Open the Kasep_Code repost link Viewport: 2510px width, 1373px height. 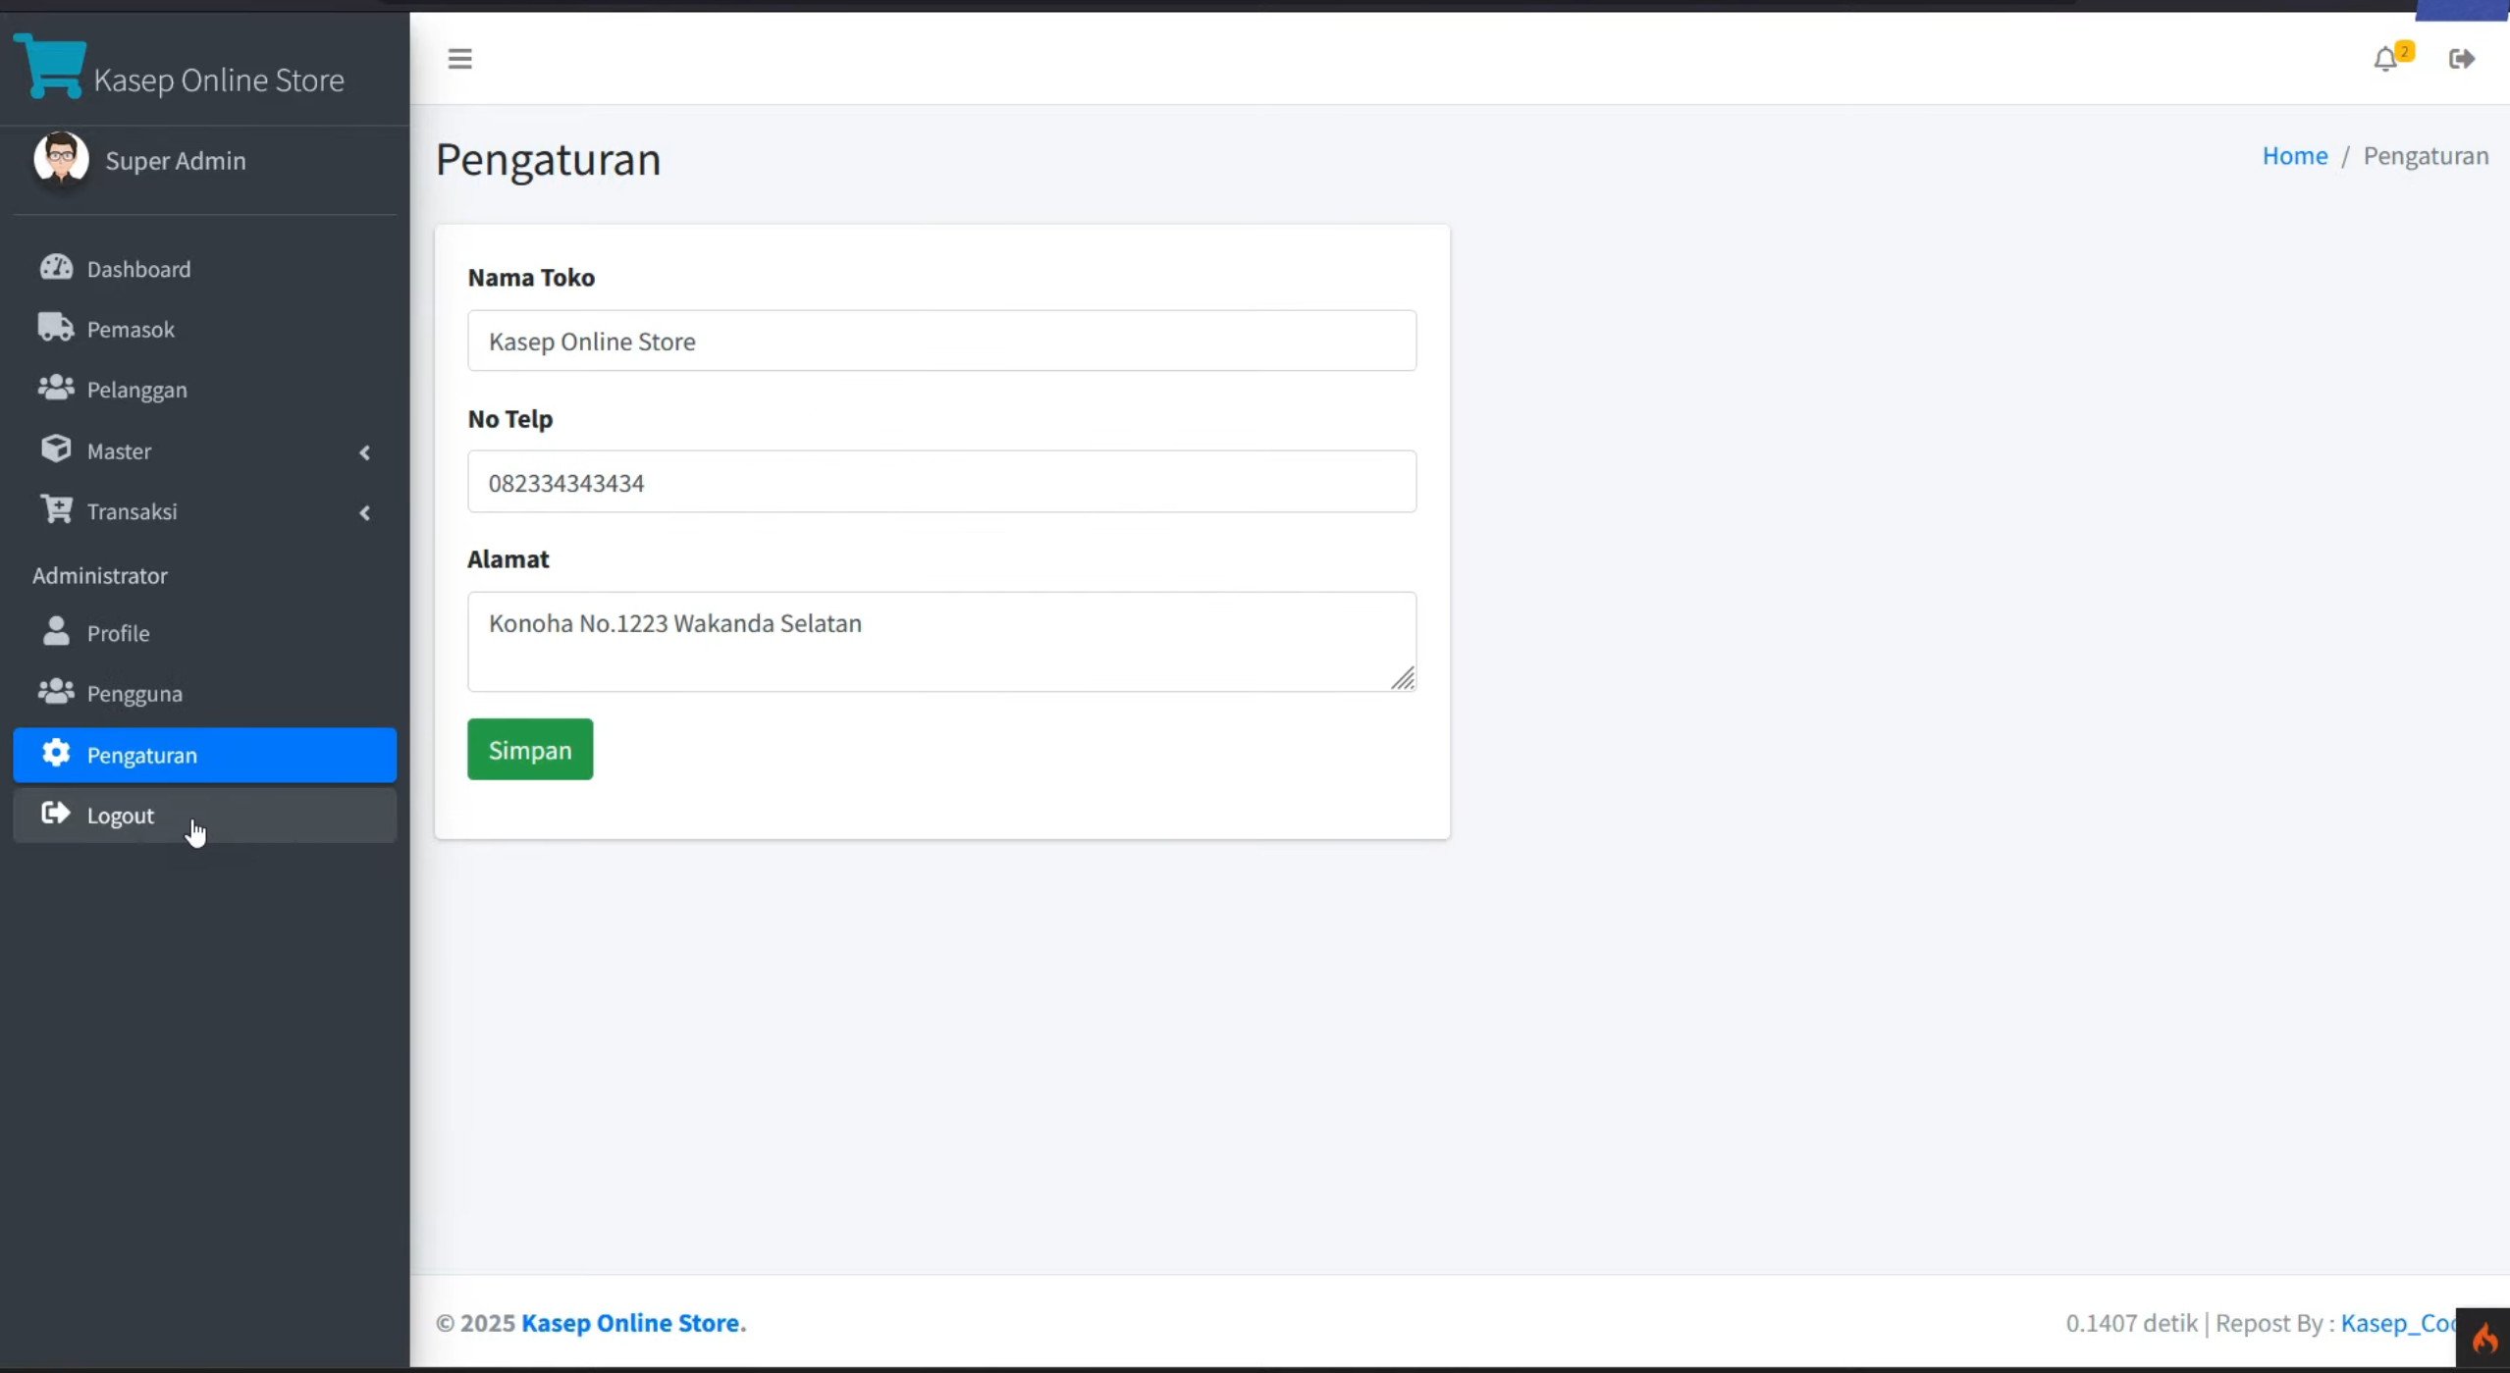(2398, 1323)
